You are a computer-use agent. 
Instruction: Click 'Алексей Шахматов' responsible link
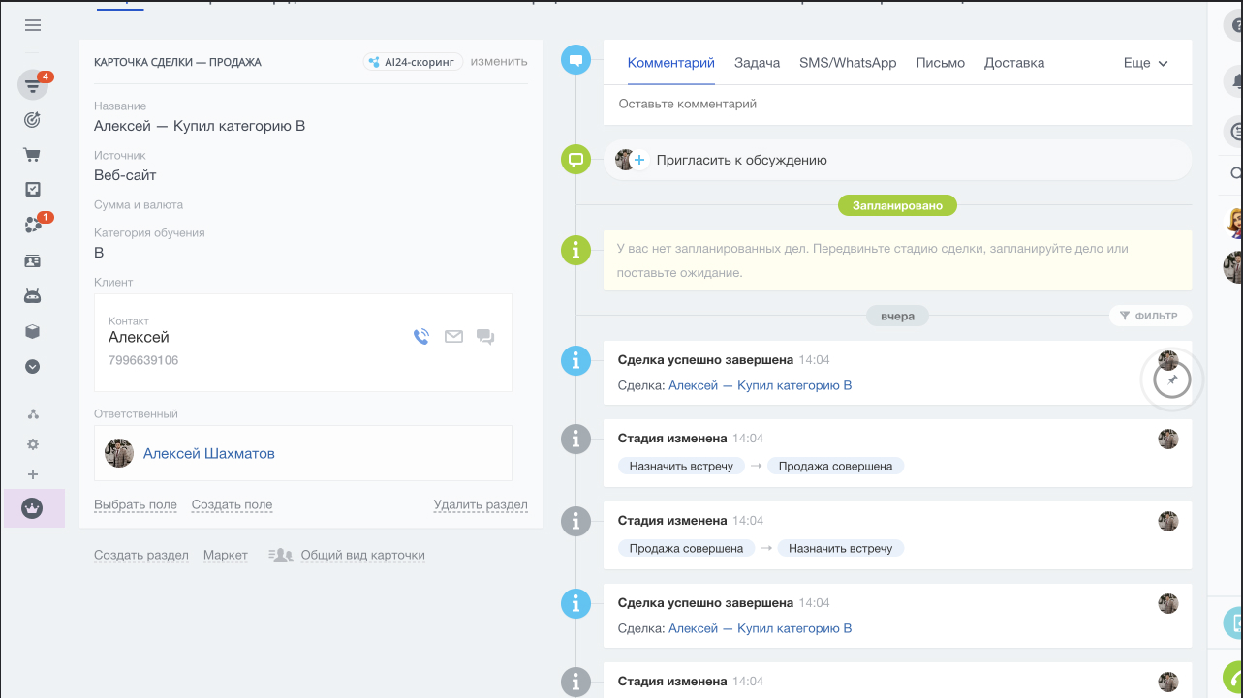208,453
